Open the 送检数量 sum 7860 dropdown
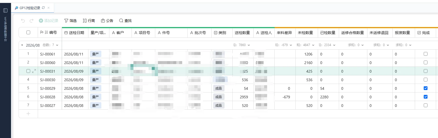The height and width of the screenshot is (138, 438). click(x=242, y=45)
